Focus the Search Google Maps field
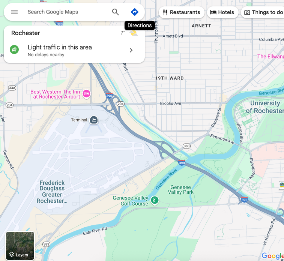284x261 pixels. tap(53, 12)
